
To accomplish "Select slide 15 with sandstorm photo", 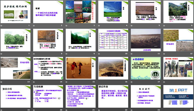I will (81, 68).
